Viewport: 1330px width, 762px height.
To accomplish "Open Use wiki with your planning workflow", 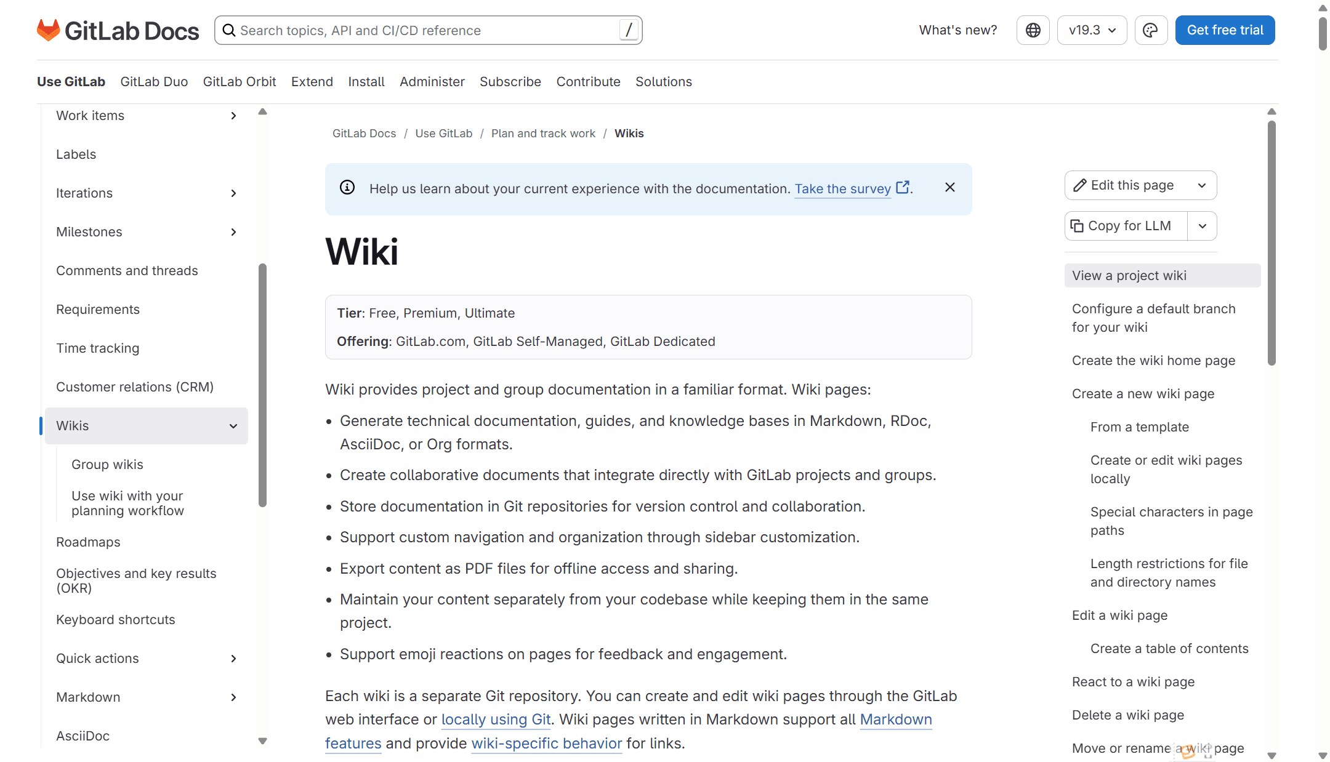I will [127, 503].
